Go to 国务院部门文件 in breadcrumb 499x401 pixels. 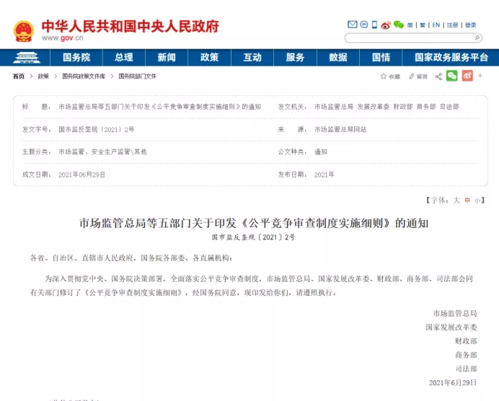(x=137, y=76)
